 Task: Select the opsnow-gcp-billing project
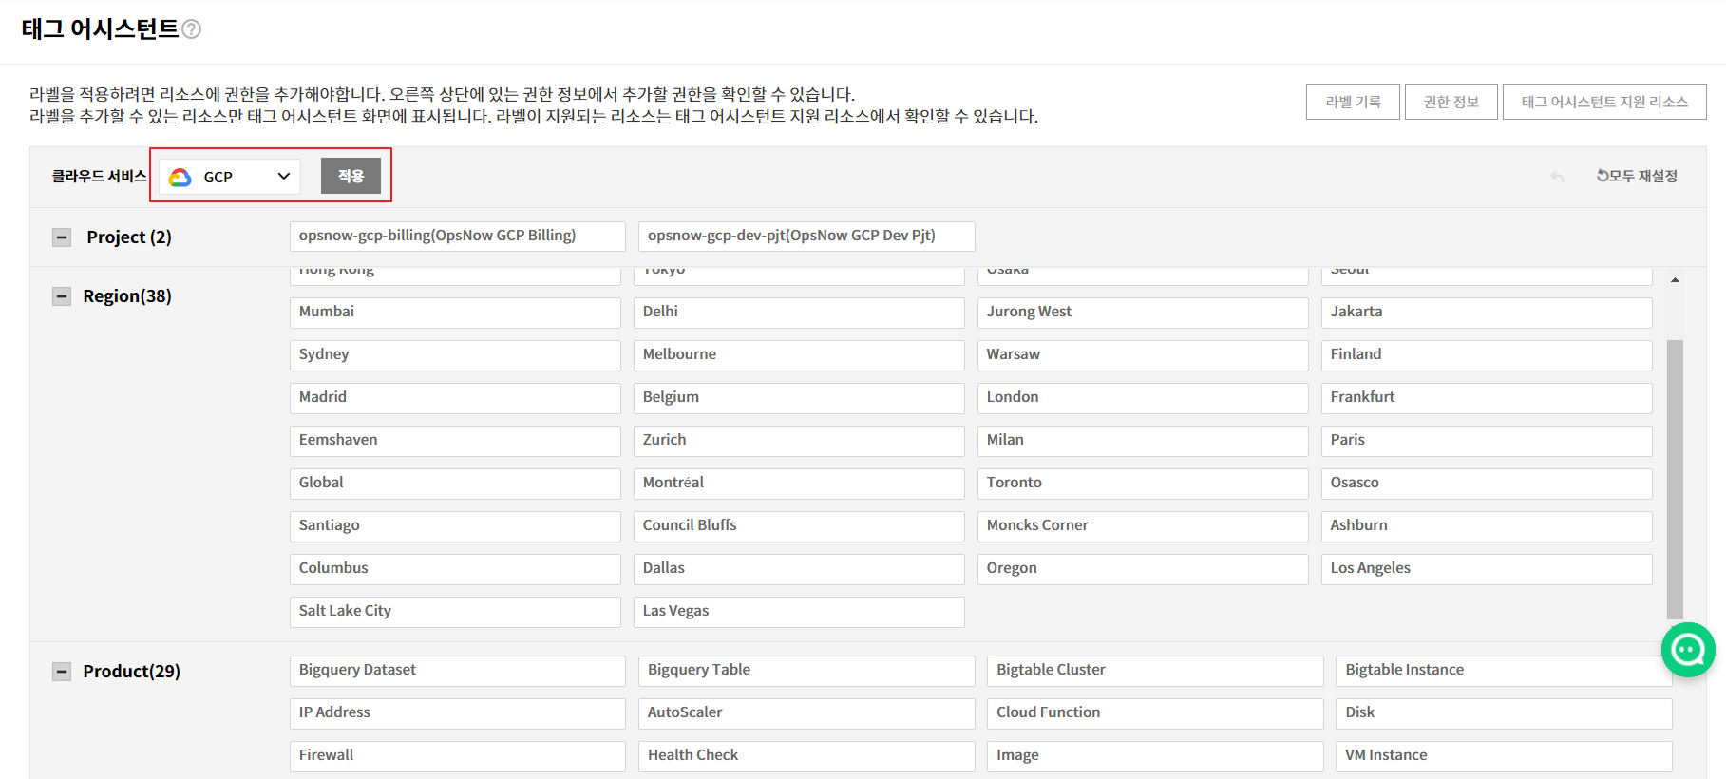coord(457,237)
